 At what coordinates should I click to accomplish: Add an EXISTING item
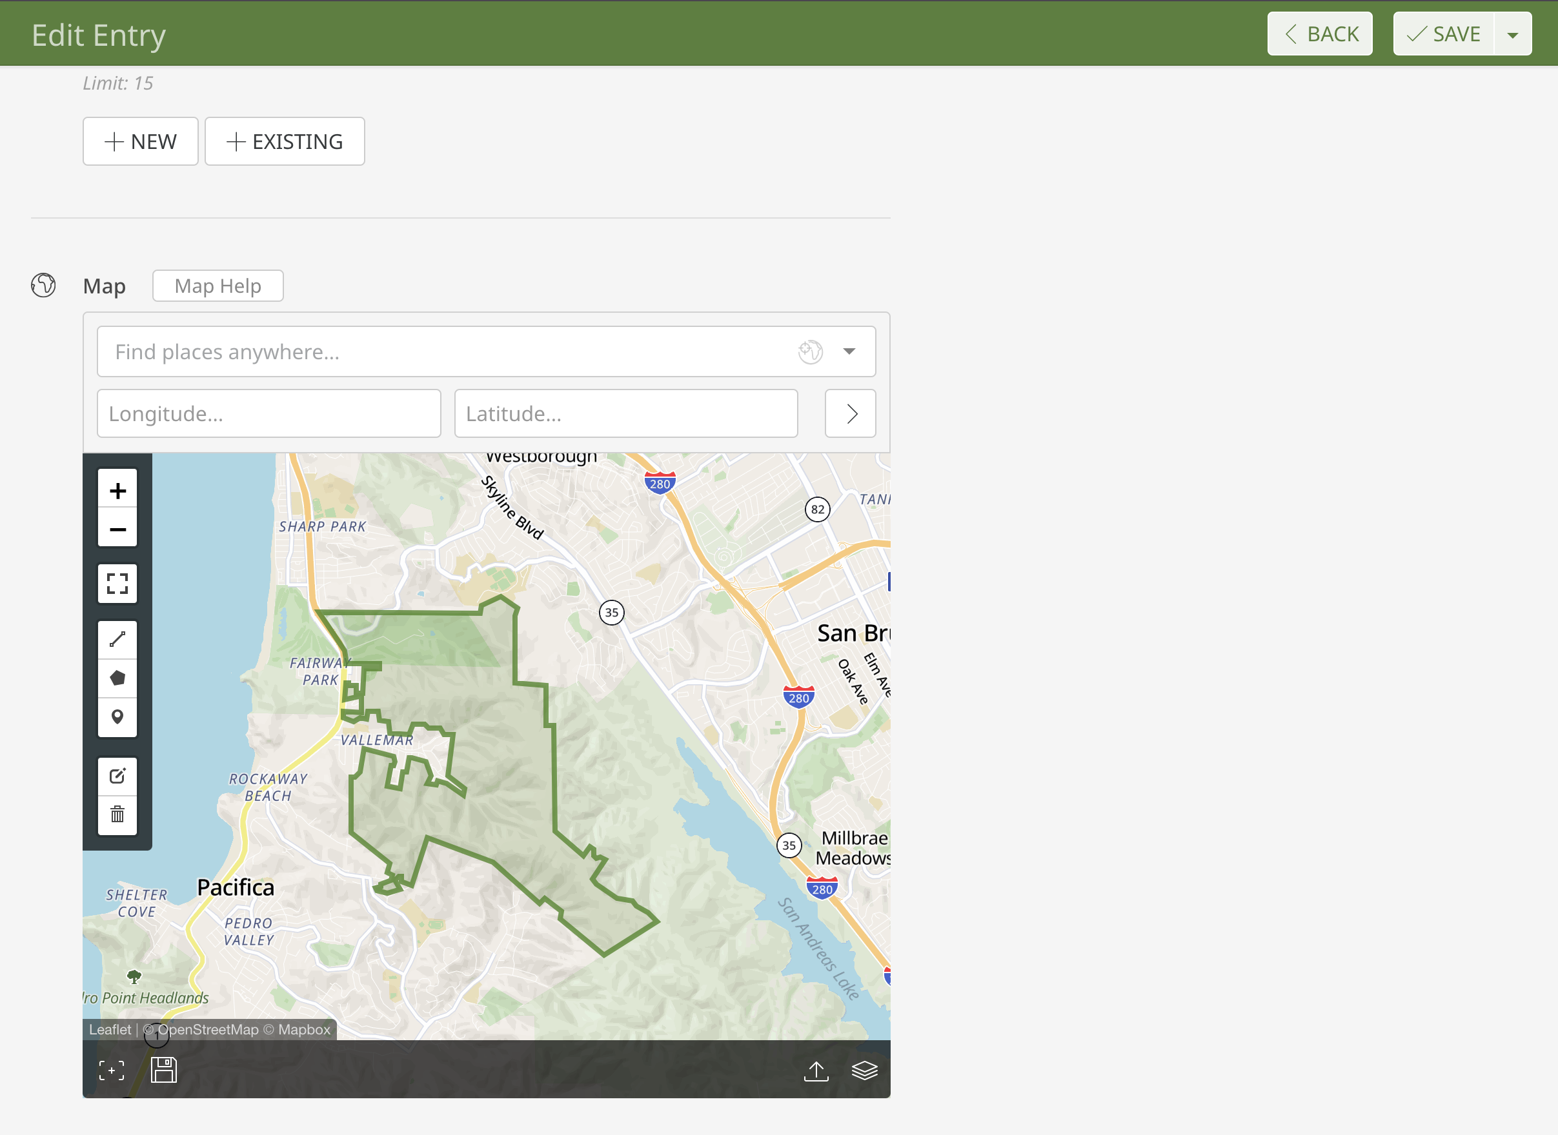(285, 141)
